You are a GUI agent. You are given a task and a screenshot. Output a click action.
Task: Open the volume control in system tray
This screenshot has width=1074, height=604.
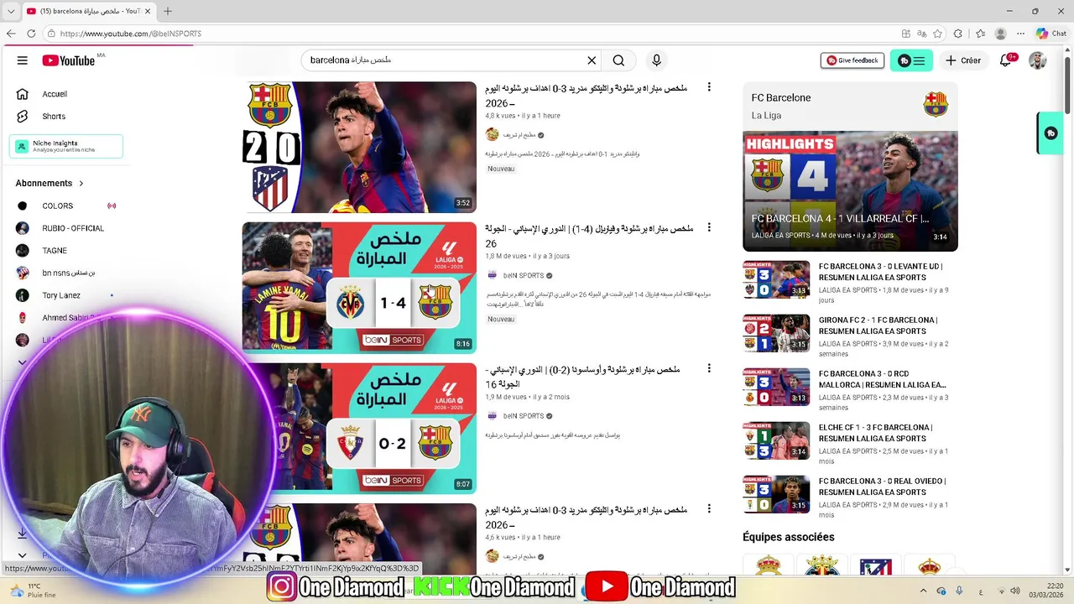1014,591
